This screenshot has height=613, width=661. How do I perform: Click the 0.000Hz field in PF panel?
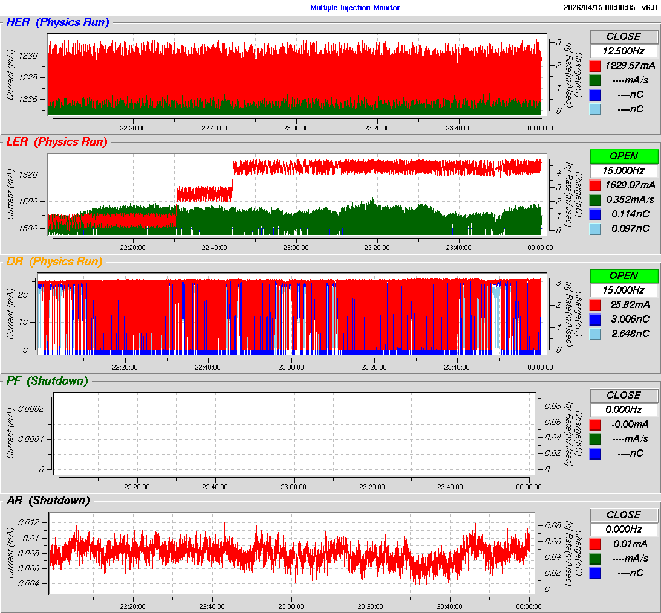pyautogui.click(x=624, y=409)
